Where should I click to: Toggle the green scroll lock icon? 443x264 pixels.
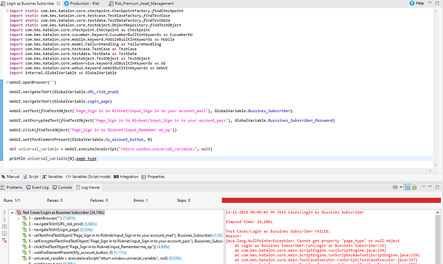coord(414,187)
